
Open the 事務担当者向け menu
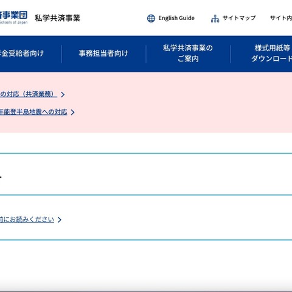(x=103, y=54)
